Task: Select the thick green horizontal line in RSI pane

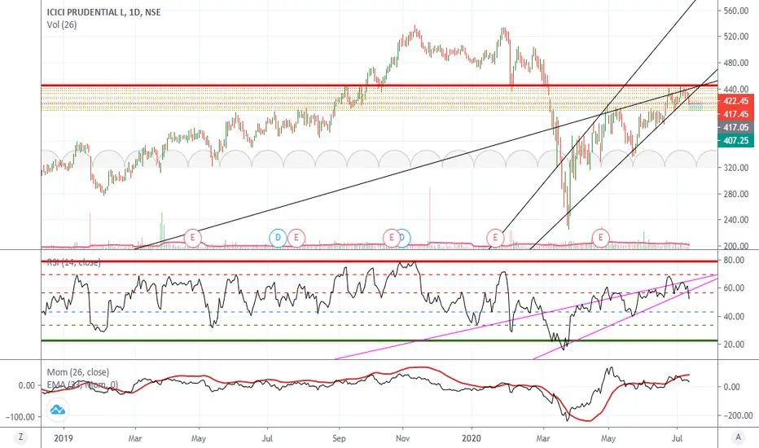Action: (379, 340)
